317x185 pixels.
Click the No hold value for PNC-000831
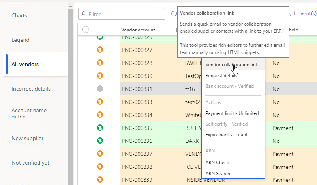(x=276, y=89)
